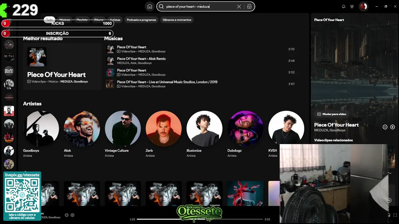399x224 pixels.
Task: Open the Músicas section heading
Action: (x=113, y=39)
